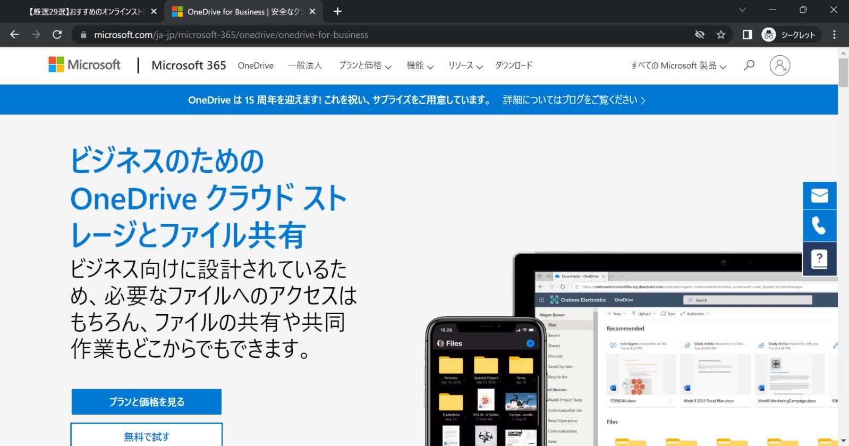
Task: Click the OneDrive は 15 周年 banner text
Action: click(x=340, y=100)
